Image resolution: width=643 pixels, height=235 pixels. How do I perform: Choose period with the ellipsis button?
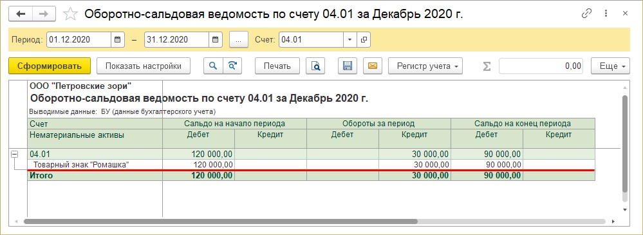(x=239, y=40)
